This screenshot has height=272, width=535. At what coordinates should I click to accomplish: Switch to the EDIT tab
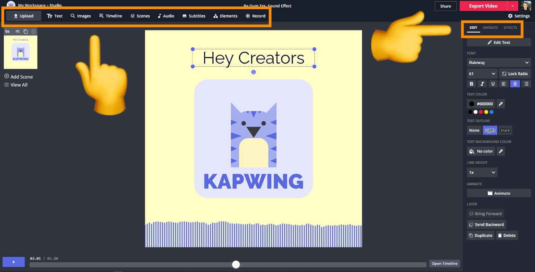tap(473, 28)
